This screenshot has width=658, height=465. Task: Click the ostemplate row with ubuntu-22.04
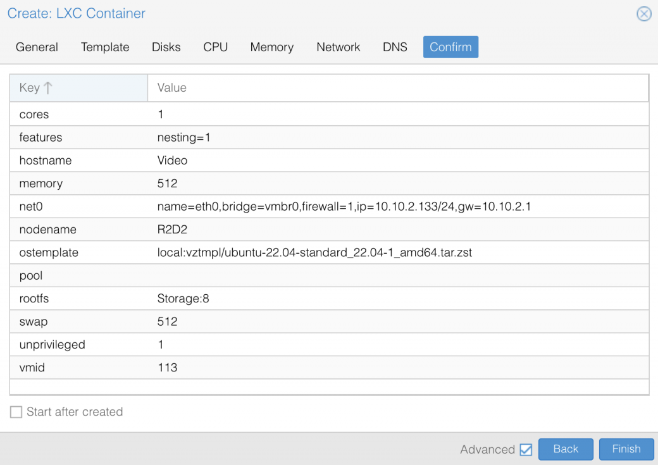pyautogui.click(x=253, y=252)
